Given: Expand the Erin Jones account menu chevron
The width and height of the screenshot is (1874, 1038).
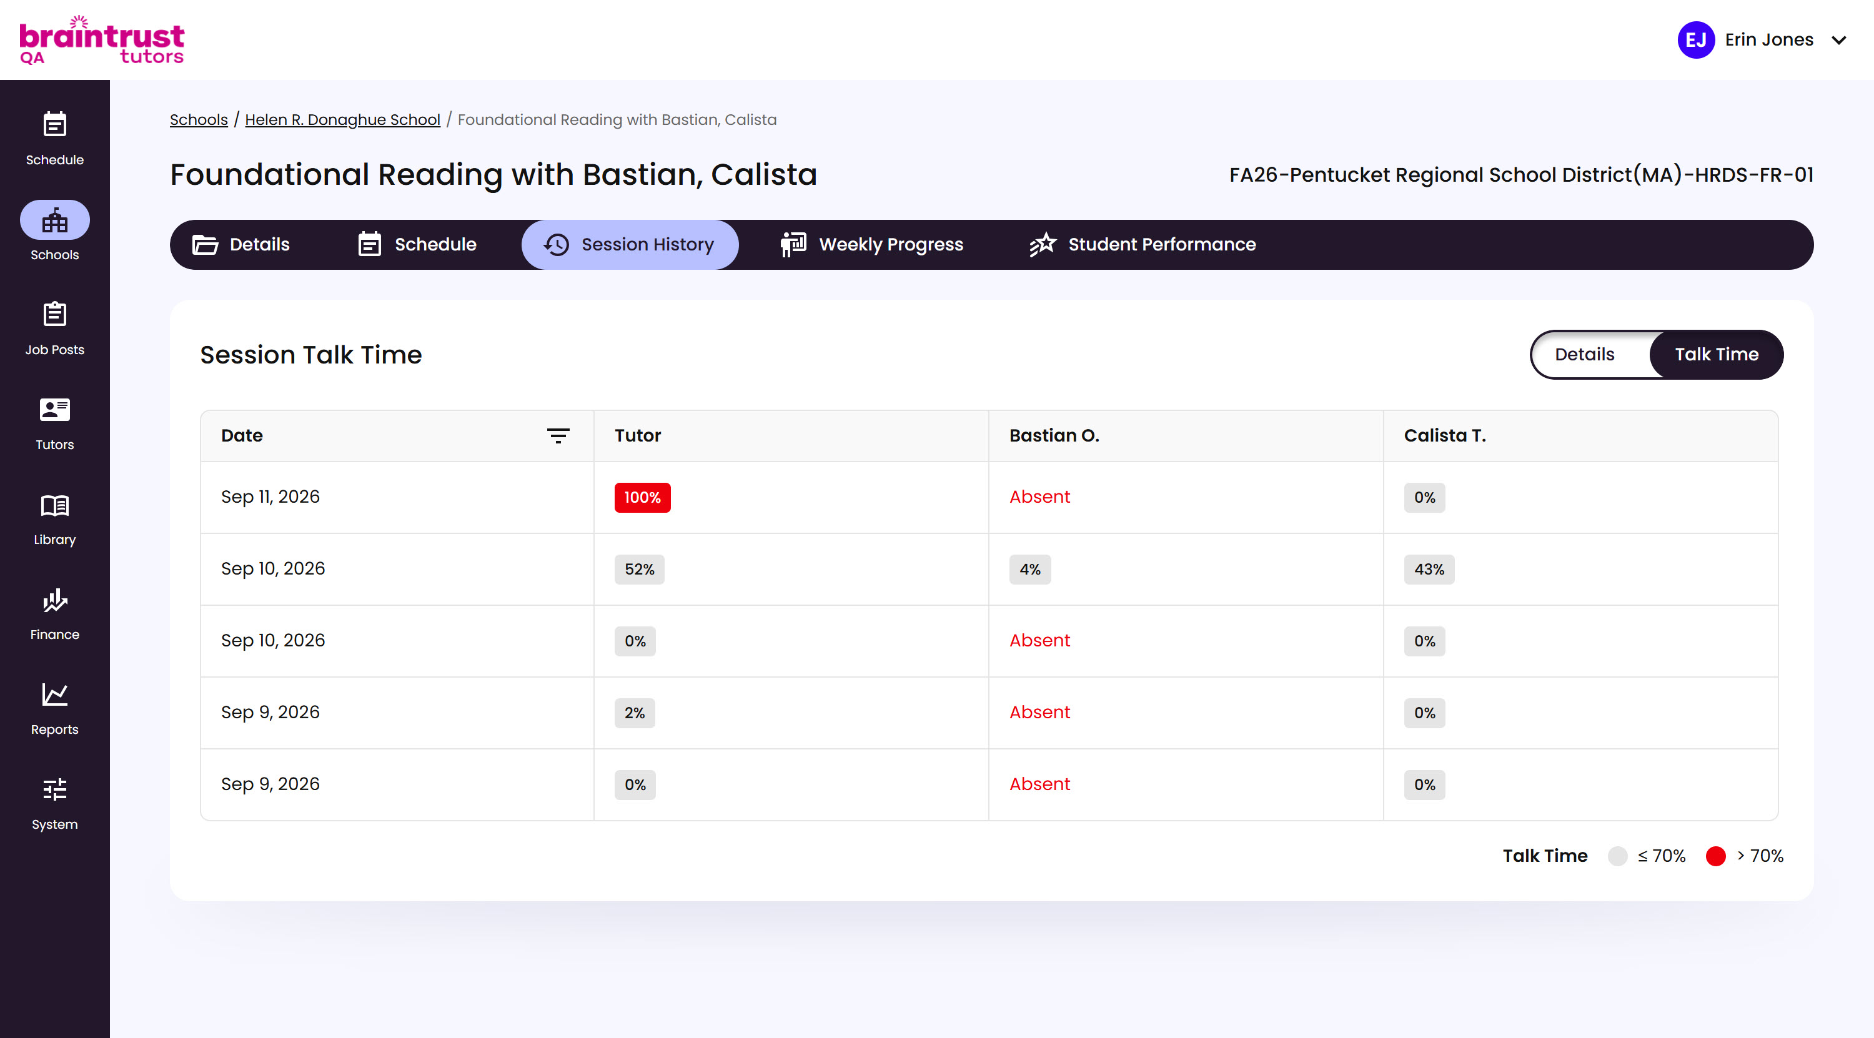Looking at the screenshot, I should [x=1838, y=40].
